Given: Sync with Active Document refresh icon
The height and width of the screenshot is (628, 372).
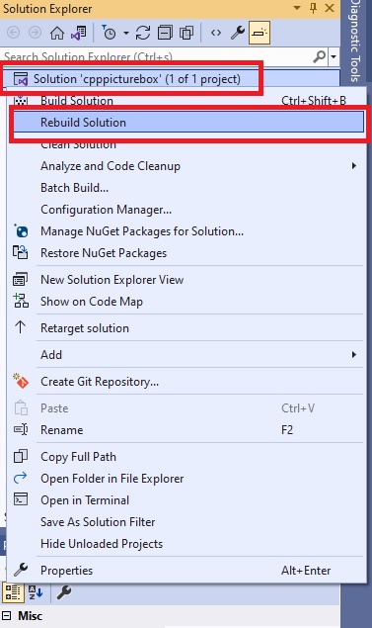Looking at the screenshot, I should tap(143, 33).
